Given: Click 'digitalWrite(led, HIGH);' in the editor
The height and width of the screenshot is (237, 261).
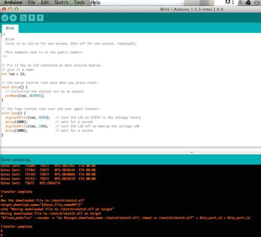Looking at the screenshot, I should [27, 117].
